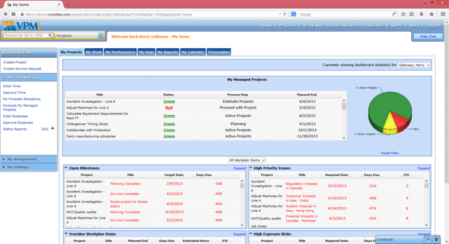
Task: Click the plus icon next to Status Reports
Action: [53, 129]
